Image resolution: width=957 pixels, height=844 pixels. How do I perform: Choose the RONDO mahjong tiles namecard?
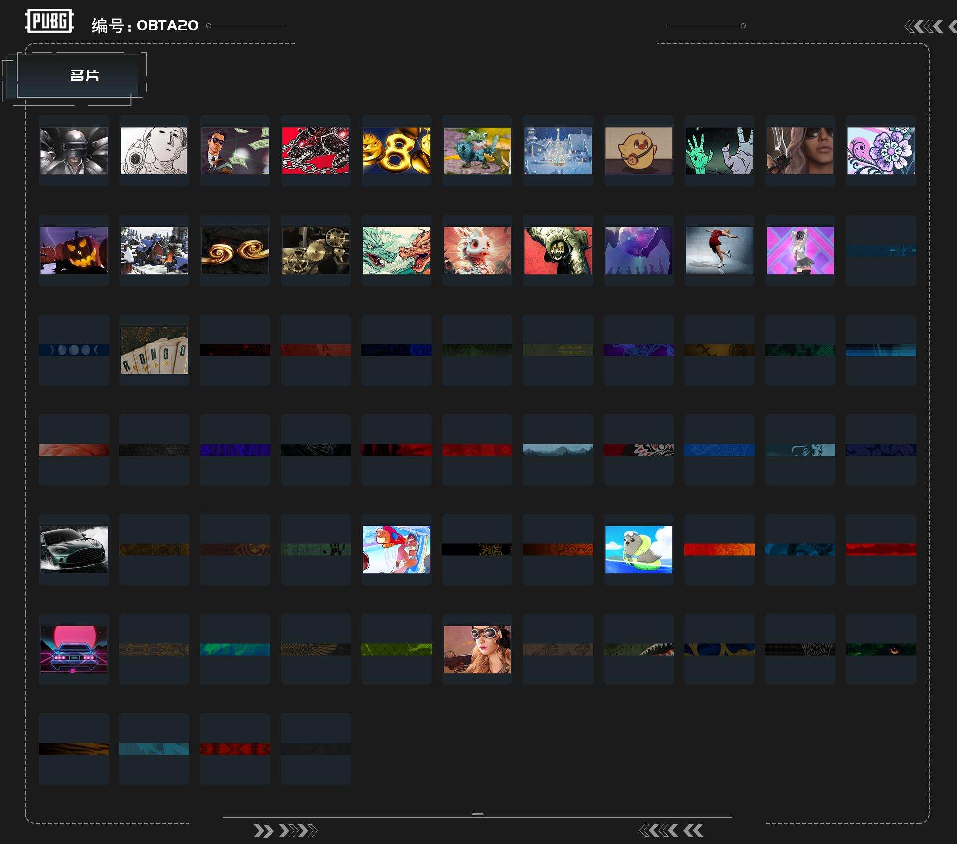[x=154, y=350]
